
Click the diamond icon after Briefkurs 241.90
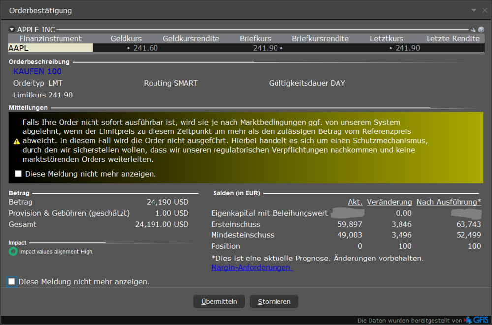[x=281, y=48]
